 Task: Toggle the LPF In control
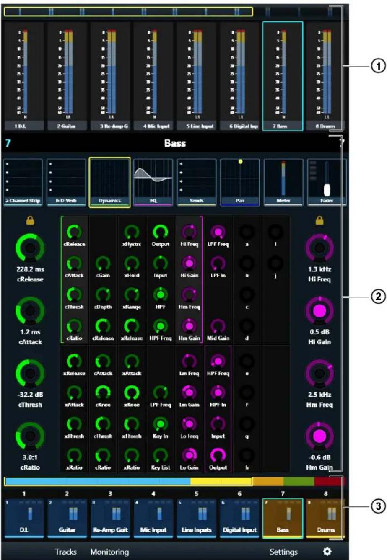tap(218, 263)
